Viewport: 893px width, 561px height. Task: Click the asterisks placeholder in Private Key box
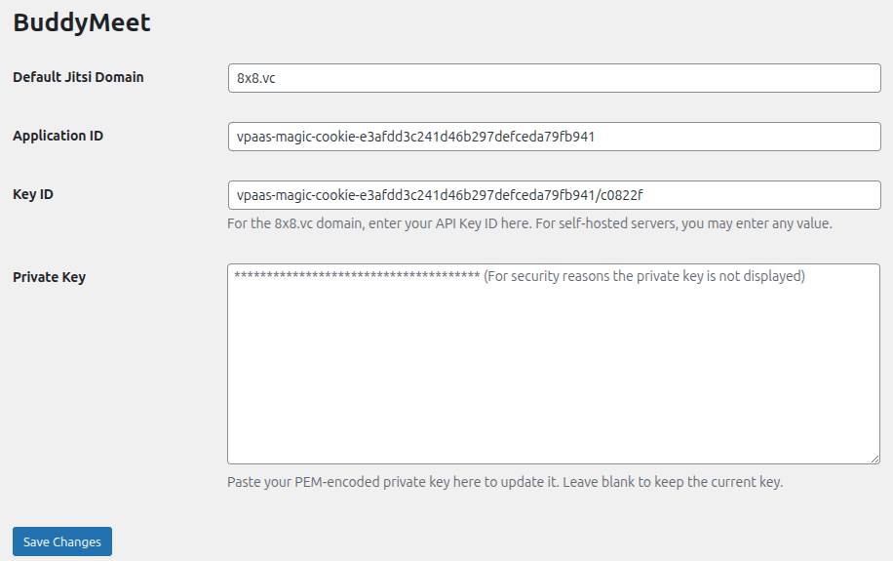357,276
